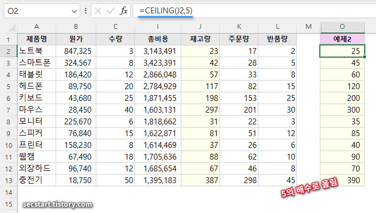
Task: Click stock cell 23 in column J
Action: [200, 51]
